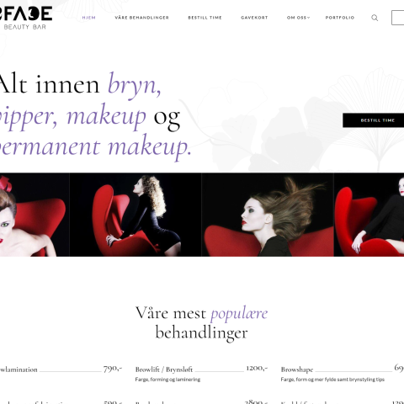404x404 pixels.
Task: Click the Beauty Bar logo
Action: click(x=26, y=18)
